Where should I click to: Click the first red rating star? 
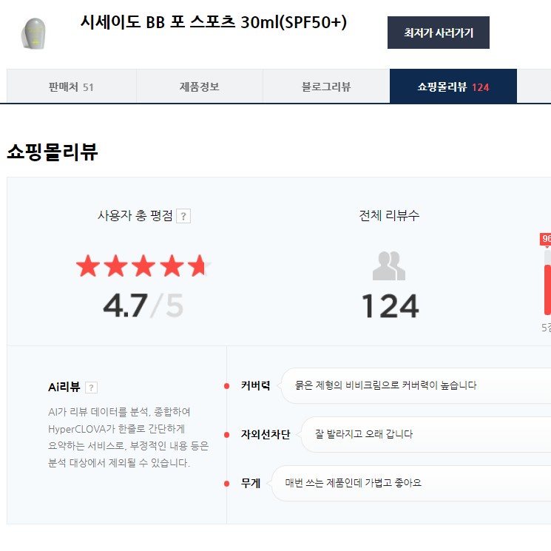point(88,266)
